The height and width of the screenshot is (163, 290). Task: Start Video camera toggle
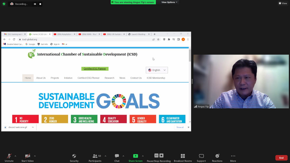point(28,156)
